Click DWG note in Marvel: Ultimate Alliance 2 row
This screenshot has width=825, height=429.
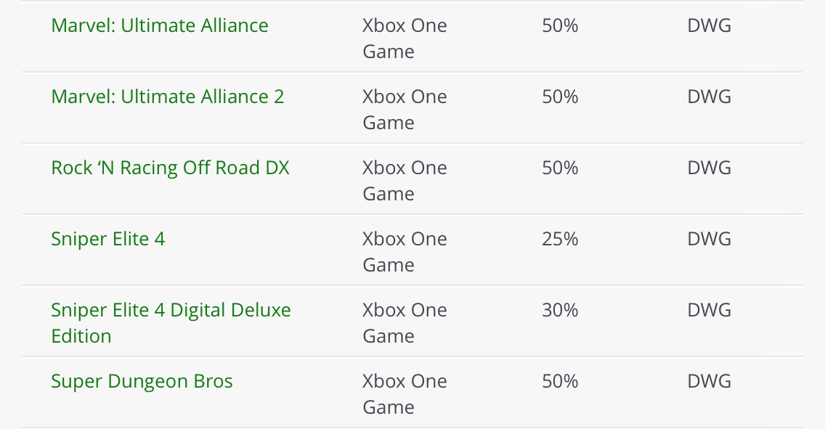(709, 97)
